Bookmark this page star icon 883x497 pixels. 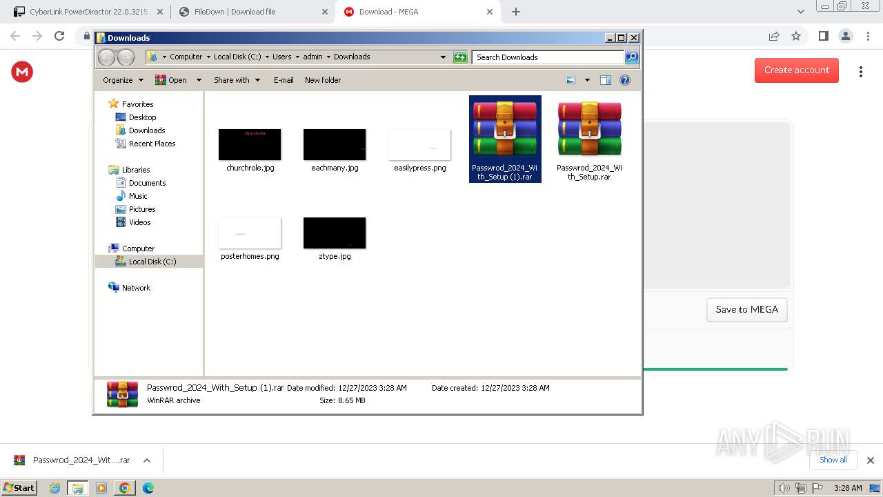796,36
